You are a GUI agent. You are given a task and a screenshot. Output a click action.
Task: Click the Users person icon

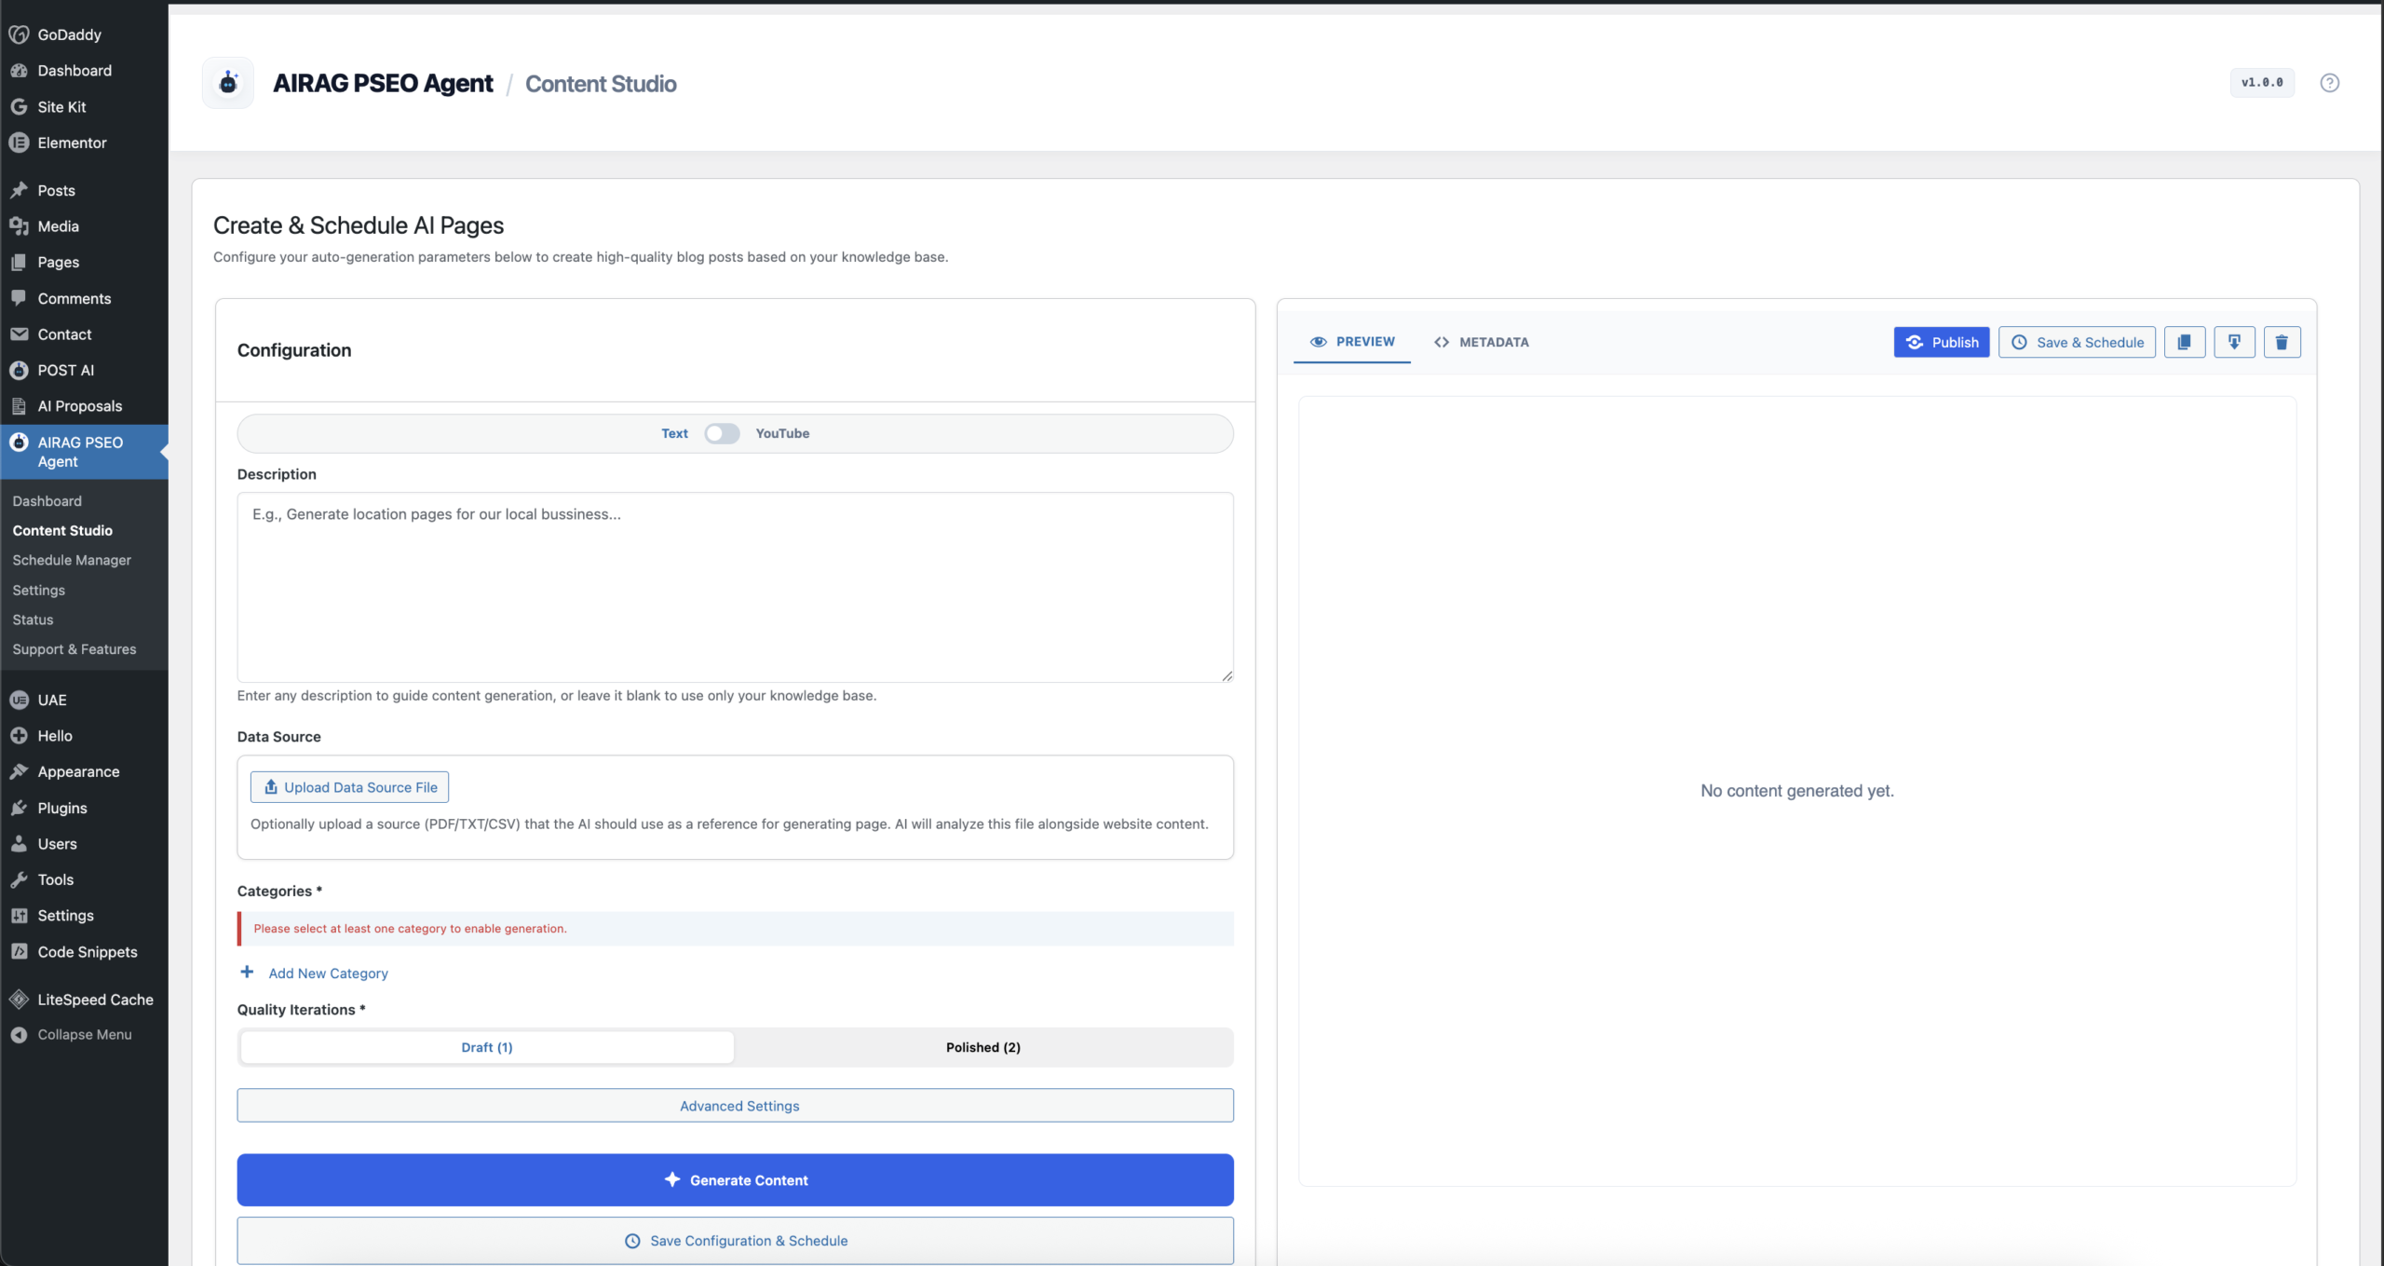19,844
